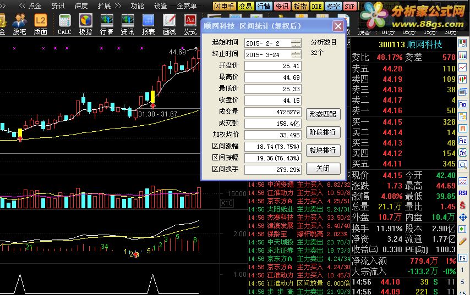470x295 pixels.
Task: Click the blue four-arrow move icon
Action: coord(463,217)
